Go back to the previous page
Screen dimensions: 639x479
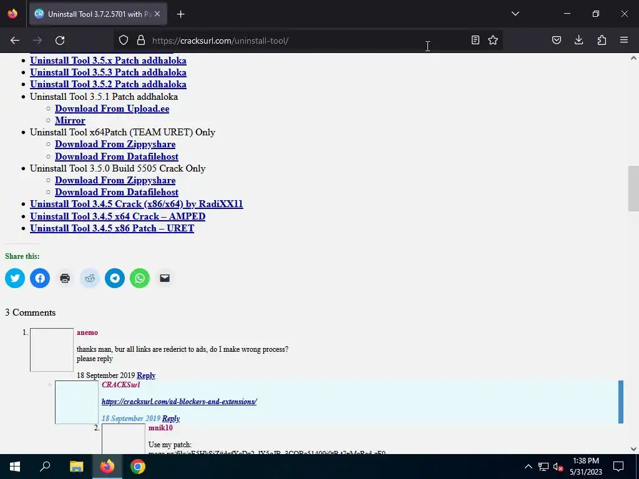click(x=15, y=41)
